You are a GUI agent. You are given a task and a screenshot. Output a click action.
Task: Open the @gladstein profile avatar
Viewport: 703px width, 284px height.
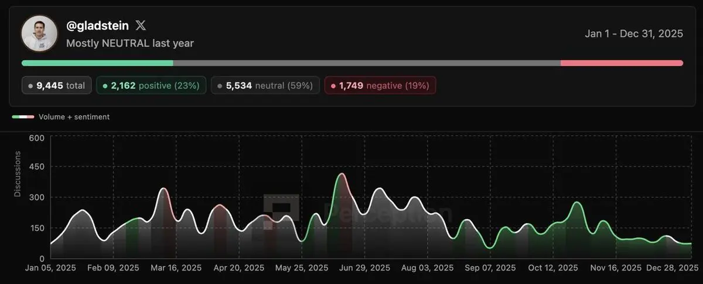click(40, 33)
